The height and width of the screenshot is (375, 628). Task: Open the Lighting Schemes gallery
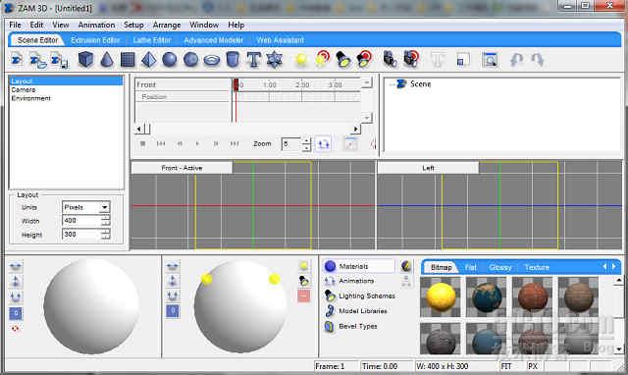(367, 295)
